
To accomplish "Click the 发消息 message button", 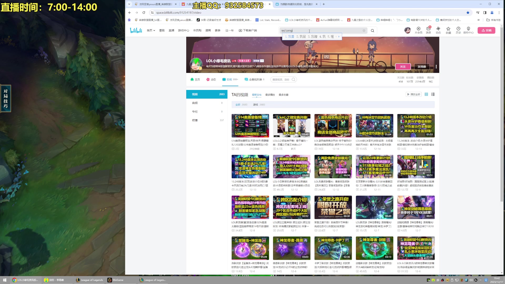I will [x=422, y=67].
